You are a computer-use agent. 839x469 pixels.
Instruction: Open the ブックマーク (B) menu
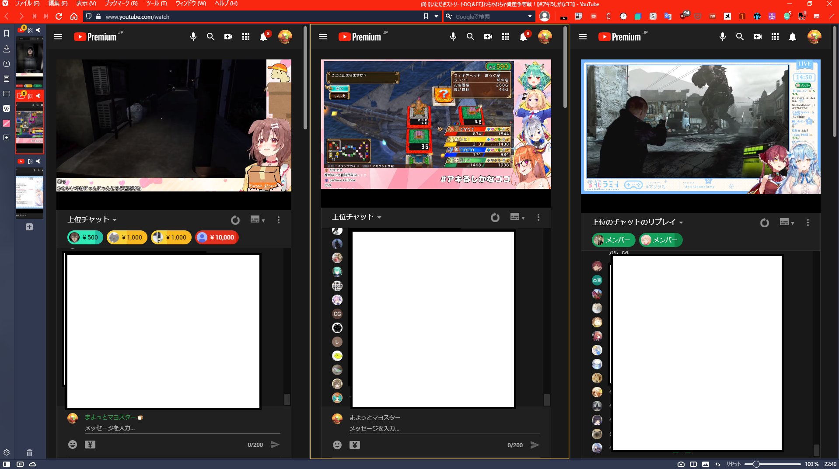(121, 3)
